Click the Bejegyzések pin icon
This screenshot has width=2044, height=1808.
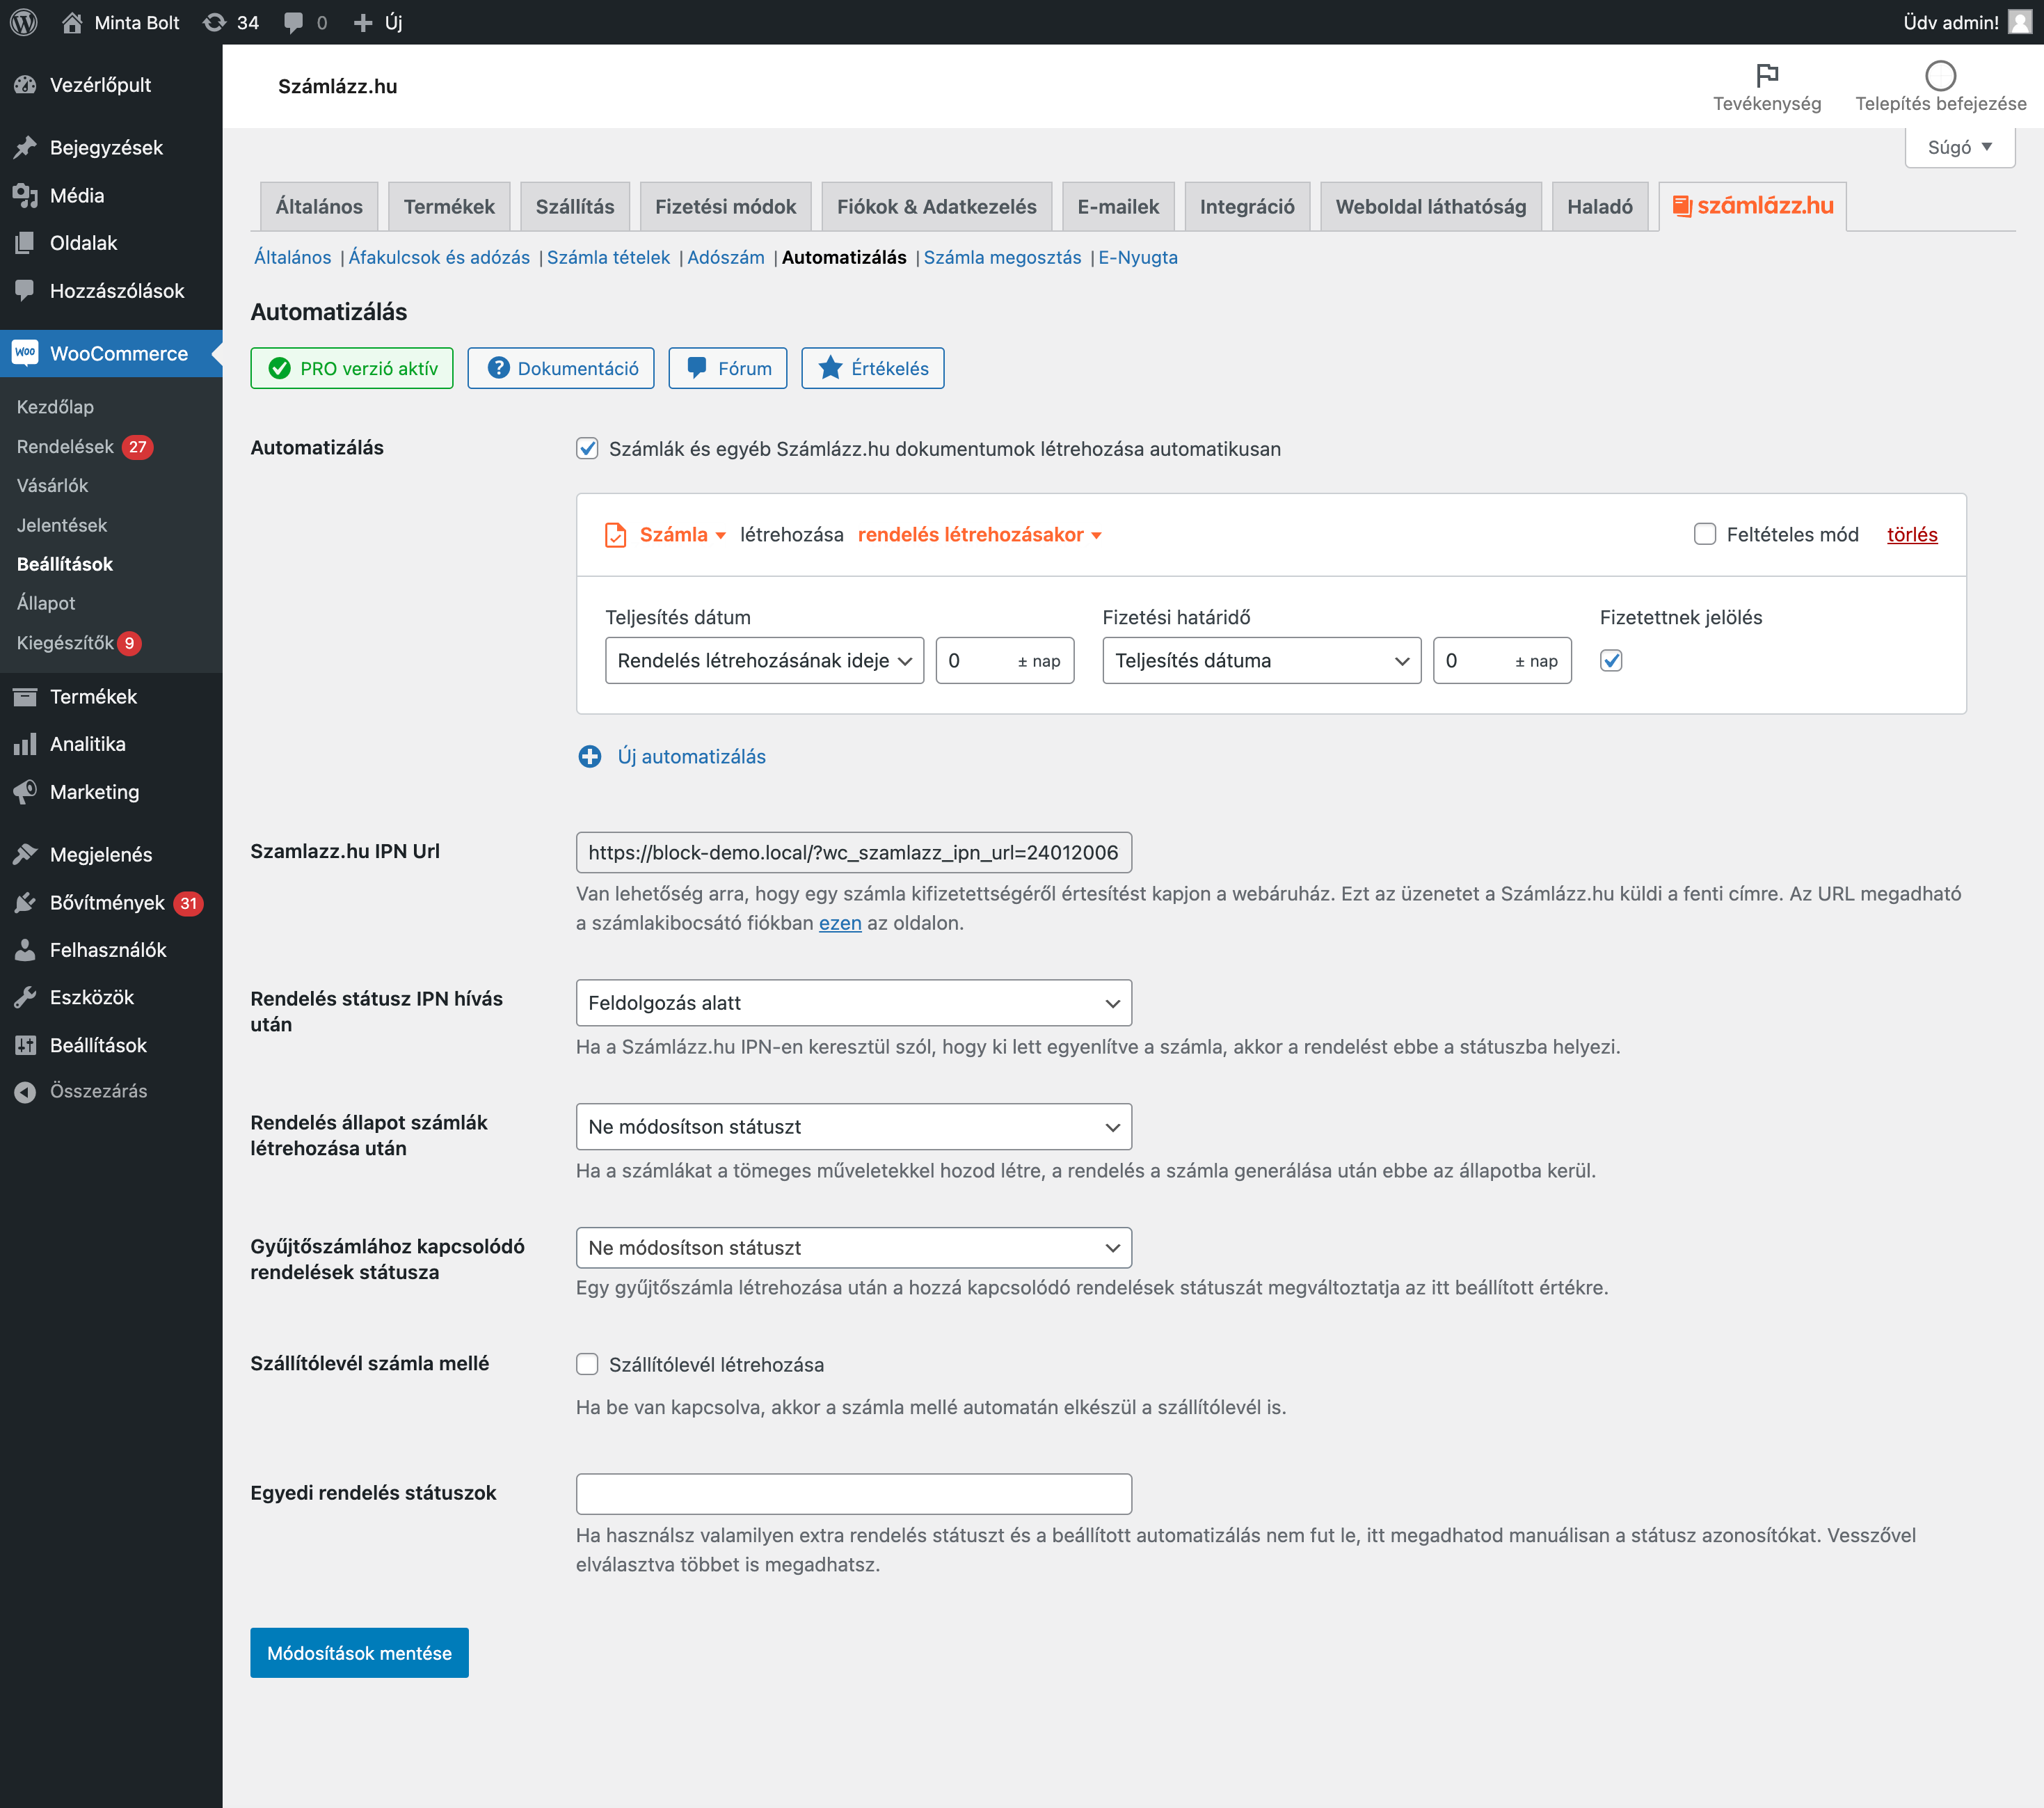click(x=25, y=147)
